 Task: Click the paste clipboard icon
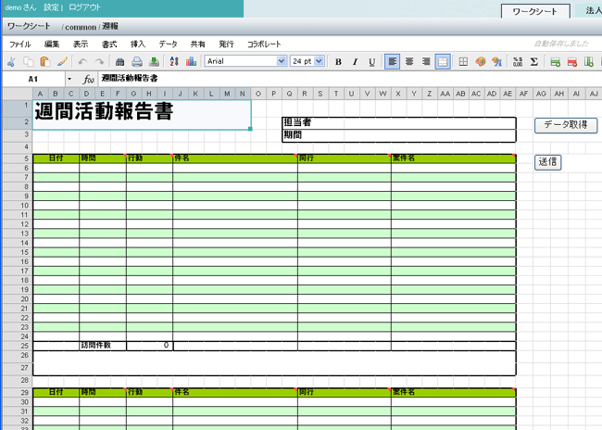[44, 62]
